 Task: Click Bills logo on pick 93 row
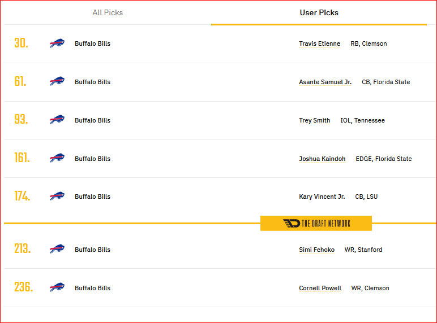click(57, 120)
